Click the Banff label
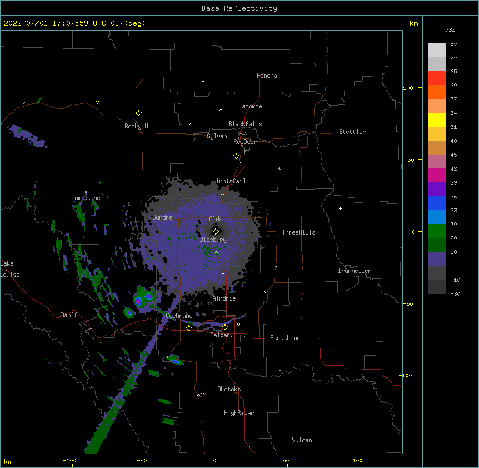The image size is (479, 468). pos(69,315)
